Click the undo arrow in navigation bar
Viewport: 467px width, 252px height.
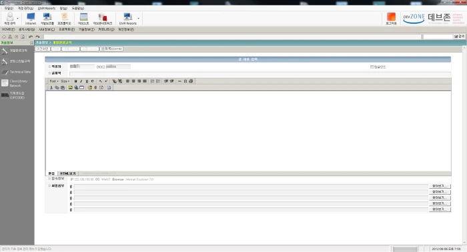click(x=31, y=37)
